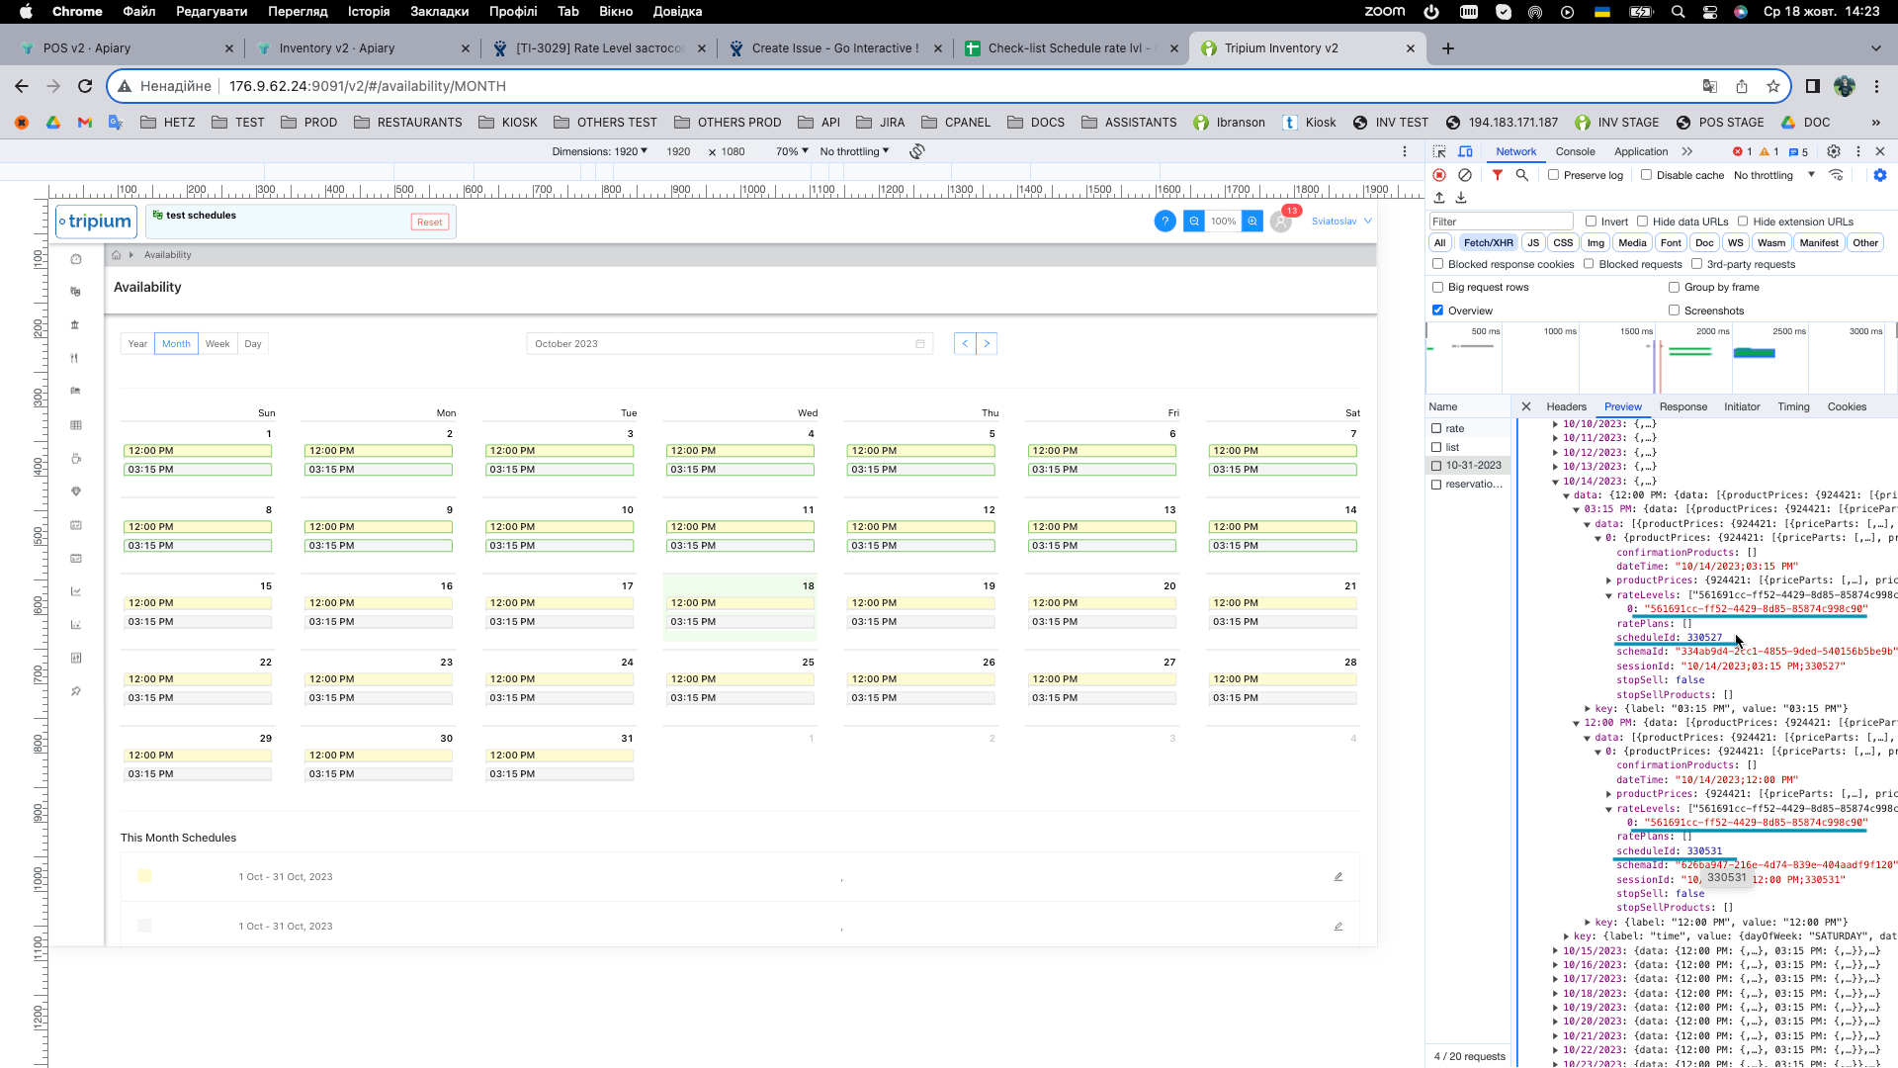Click the blue help question-mark icon
This screenshot has width=1898, height=1068.
pyautogui.click(x=1165, y=222)
